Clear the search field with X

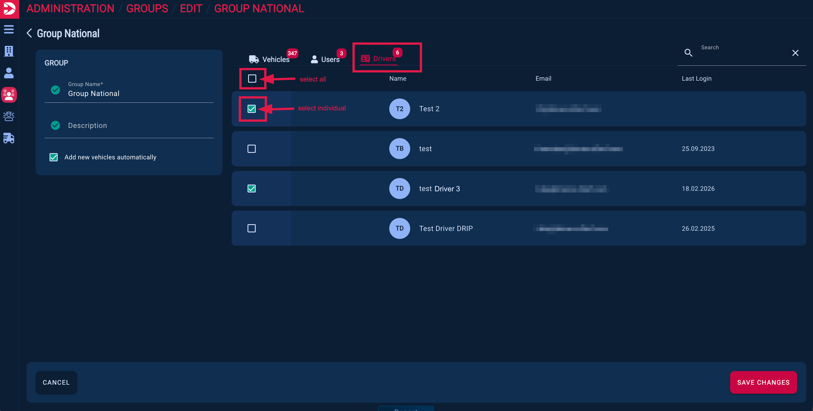point(795,53)
